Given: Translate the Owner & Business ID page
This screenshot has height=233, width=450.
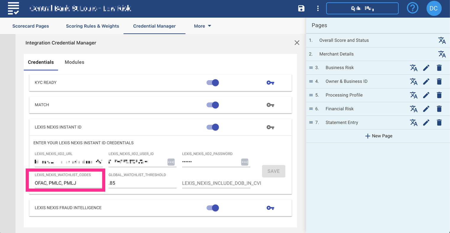Looking at the screenshot, I should (414, 81).
